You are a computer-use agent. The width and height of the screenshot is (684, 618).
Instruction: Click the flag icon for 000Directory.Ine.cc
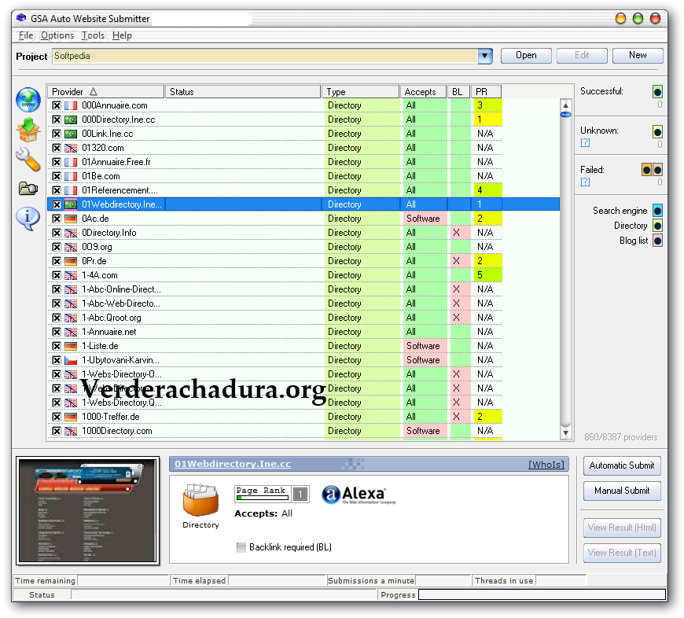(x=71, y=120)
